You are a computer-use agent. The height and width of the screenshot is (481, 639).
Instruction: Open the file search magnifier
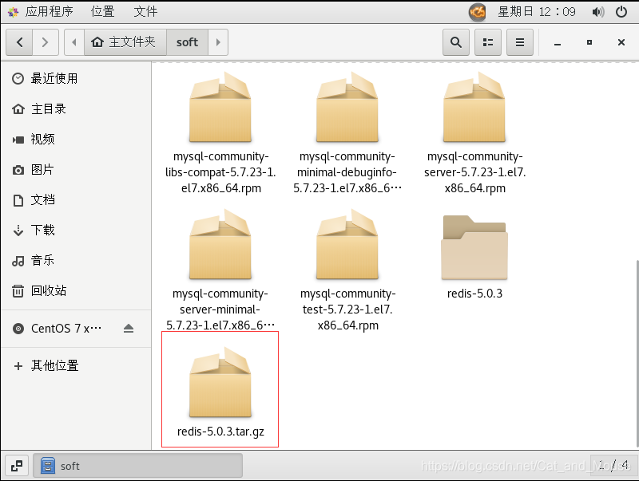coord(456,42)
